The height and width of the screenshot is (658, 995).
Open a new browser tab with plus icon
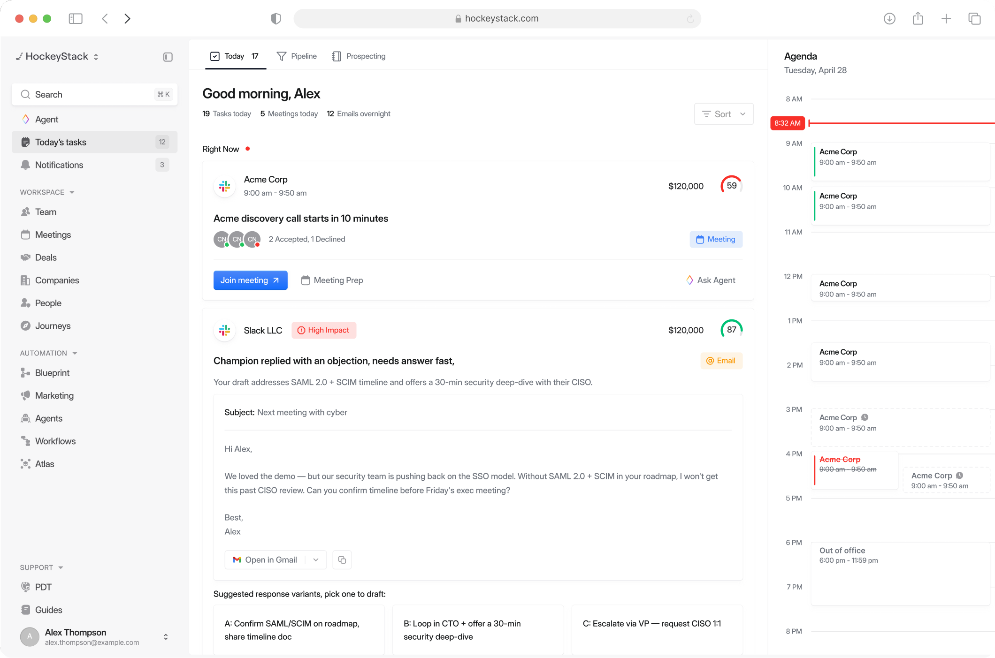946,19
